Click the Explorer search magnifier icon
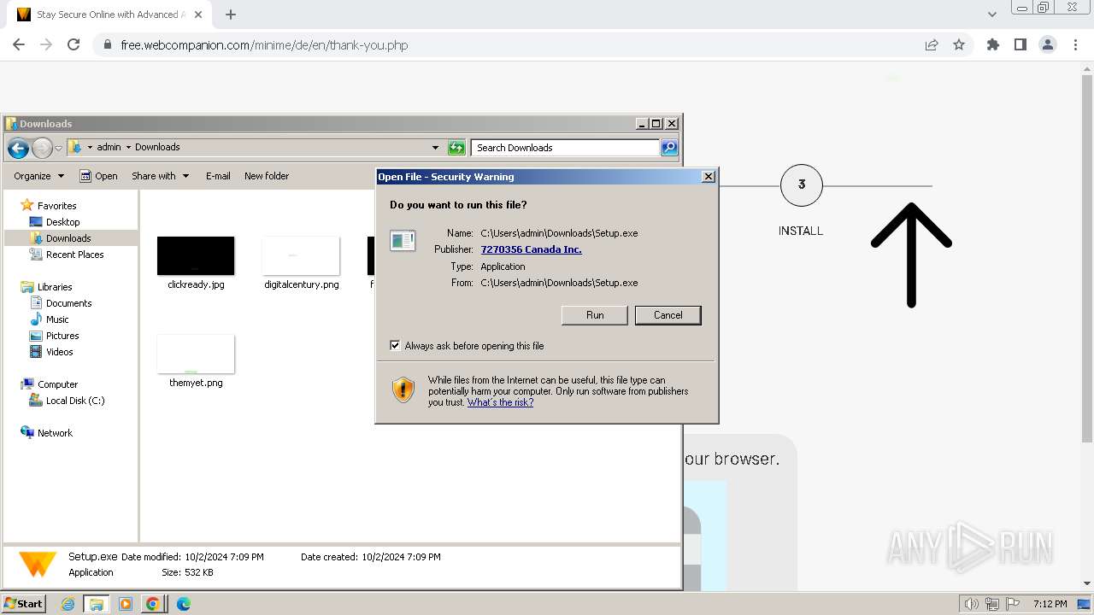1094x615 pixels. (669, 148)
